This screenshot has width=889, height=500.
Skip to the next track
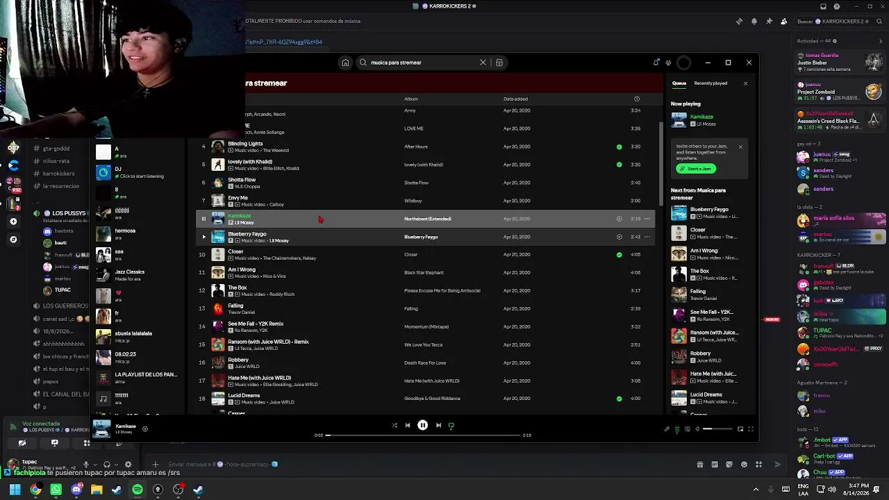438,425
